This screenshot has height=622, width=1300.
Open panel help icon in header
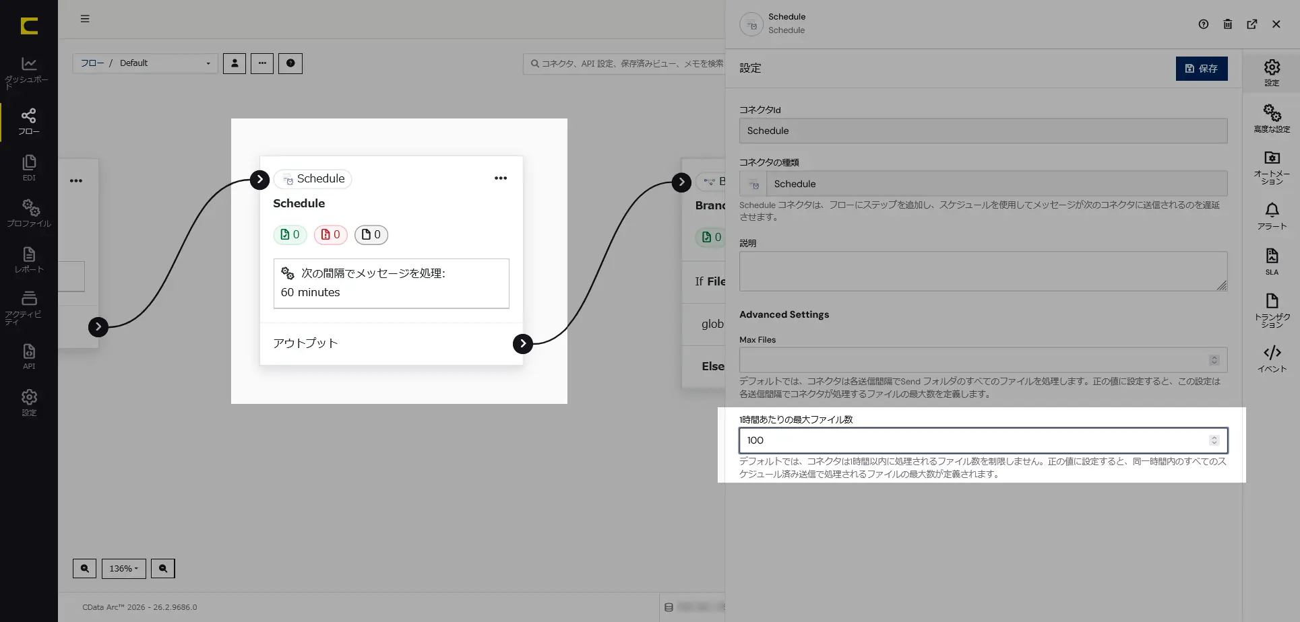click(x=1204, y=24)
